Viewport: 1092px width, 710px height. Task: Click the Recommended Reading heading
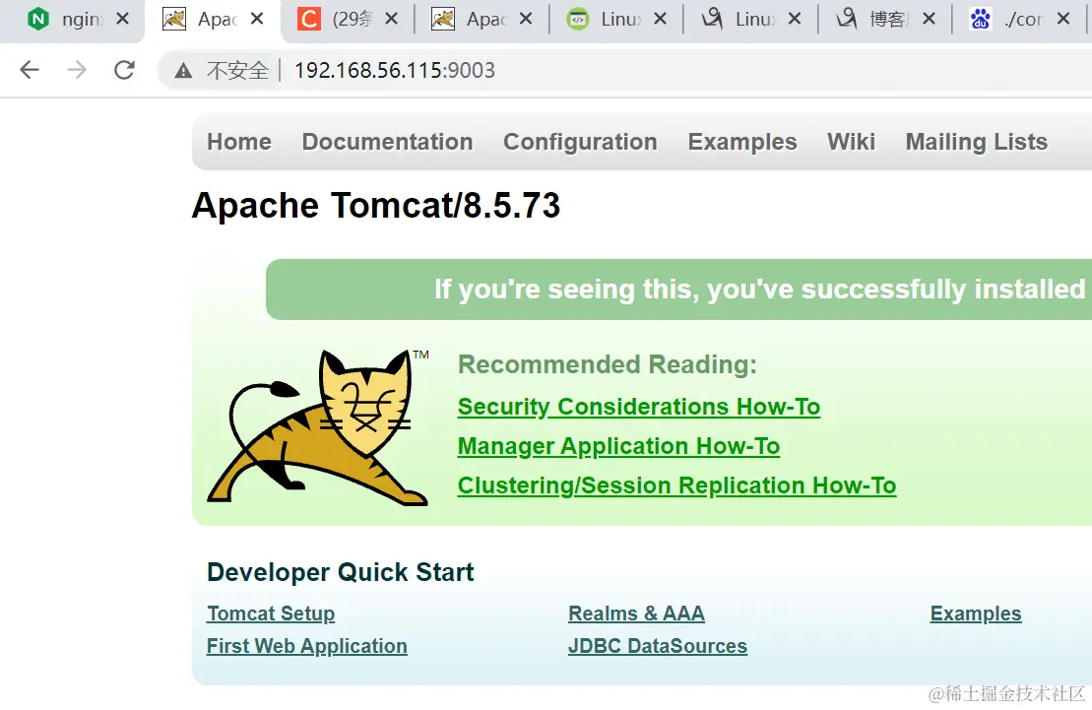(608, 364)
